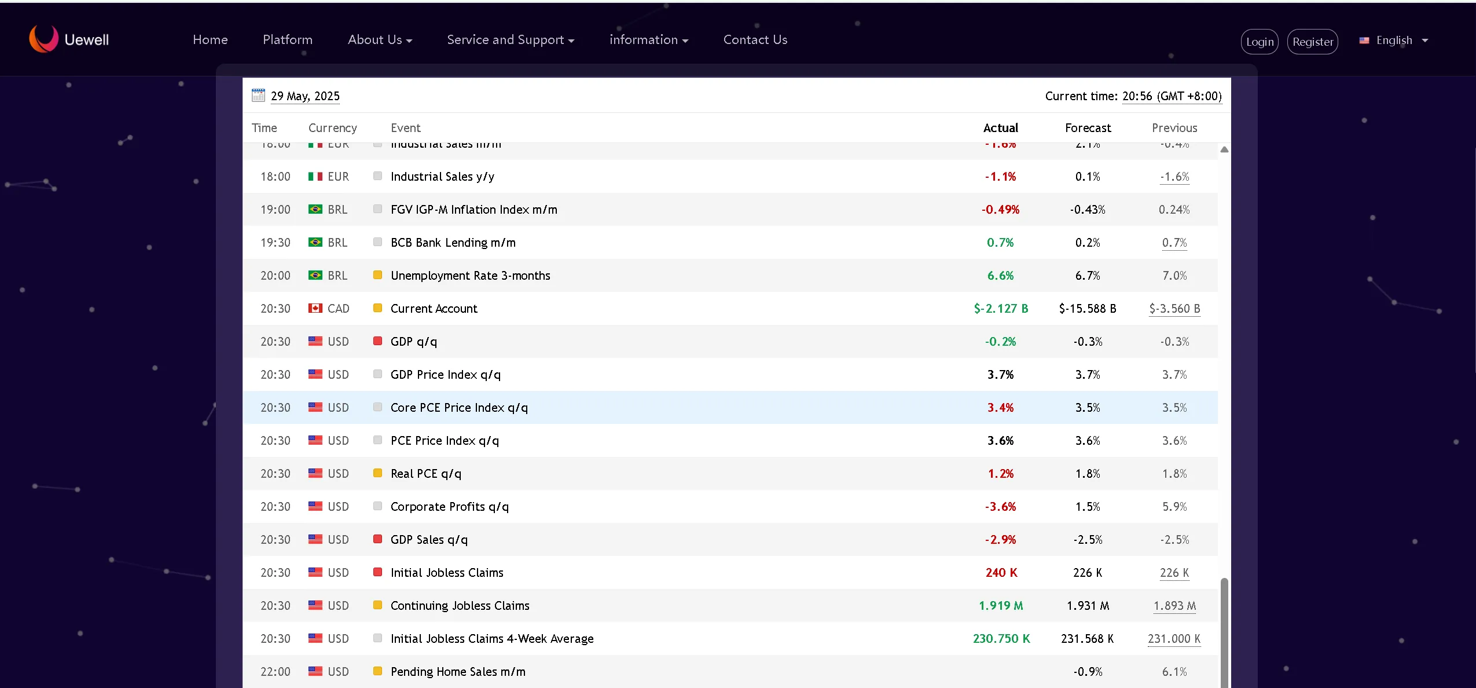Screen dimensions: 1476x688
Task: Click the red marker next to GDP Sales q/q
Action: (377, 539)
